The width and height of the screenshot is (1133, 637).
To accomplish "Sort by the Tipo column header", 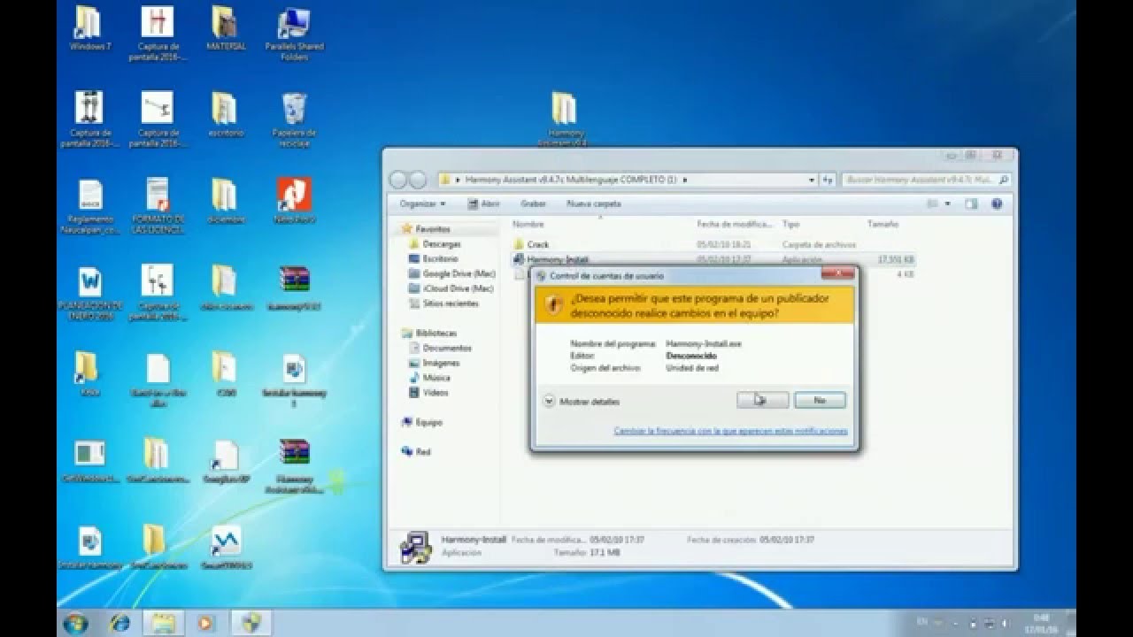I will 790,225.
